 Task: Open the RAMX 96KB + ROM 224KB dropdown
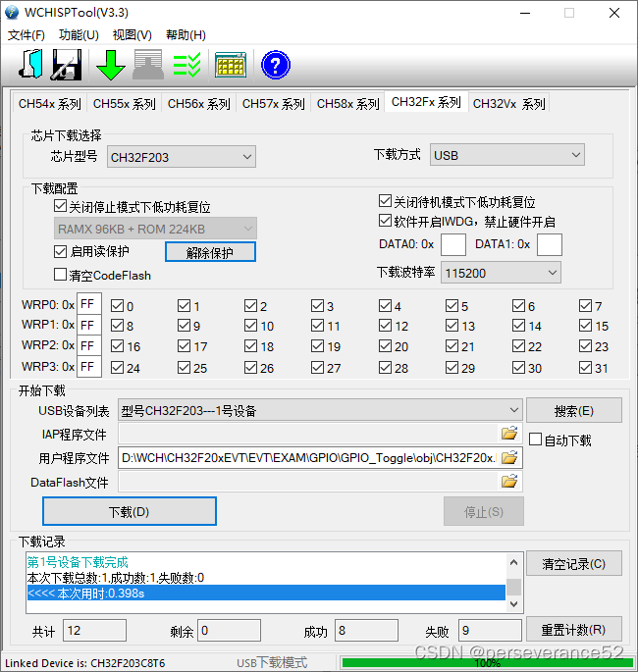pos(155,229)
